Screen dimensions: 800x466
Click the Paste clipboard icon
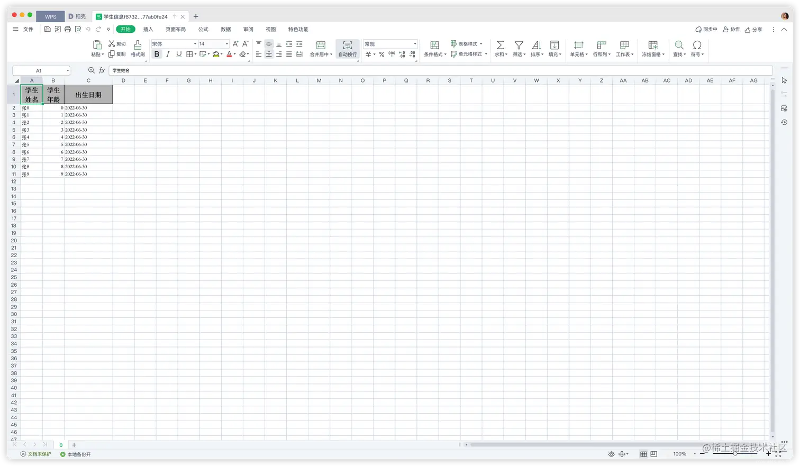click(x=97, y=45)
